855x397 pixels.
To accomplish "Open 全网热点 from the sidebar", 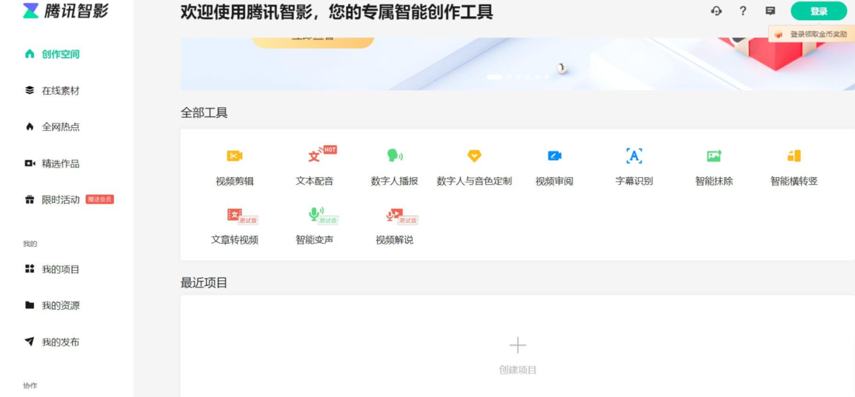I will tap(60, 127).
